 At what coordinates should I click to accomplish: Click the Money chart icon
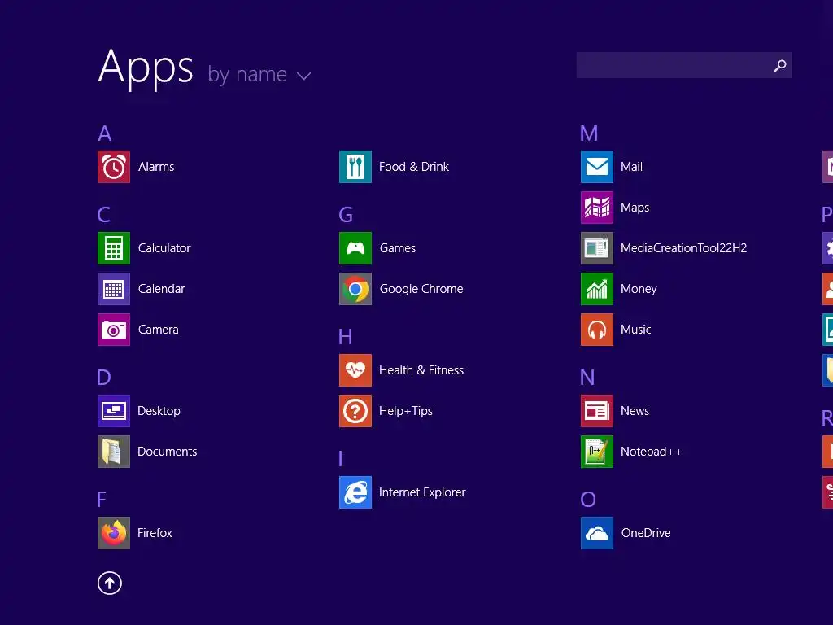point(597,289)
